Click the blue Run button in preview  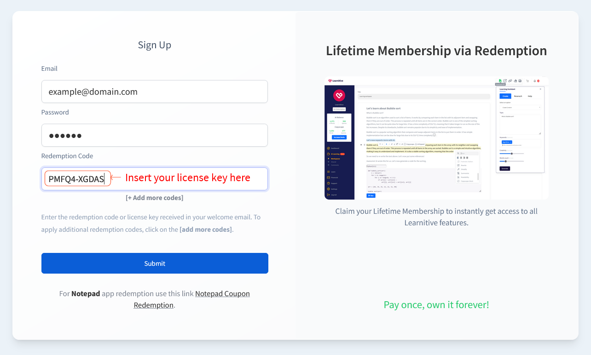(x=371, y=195)
